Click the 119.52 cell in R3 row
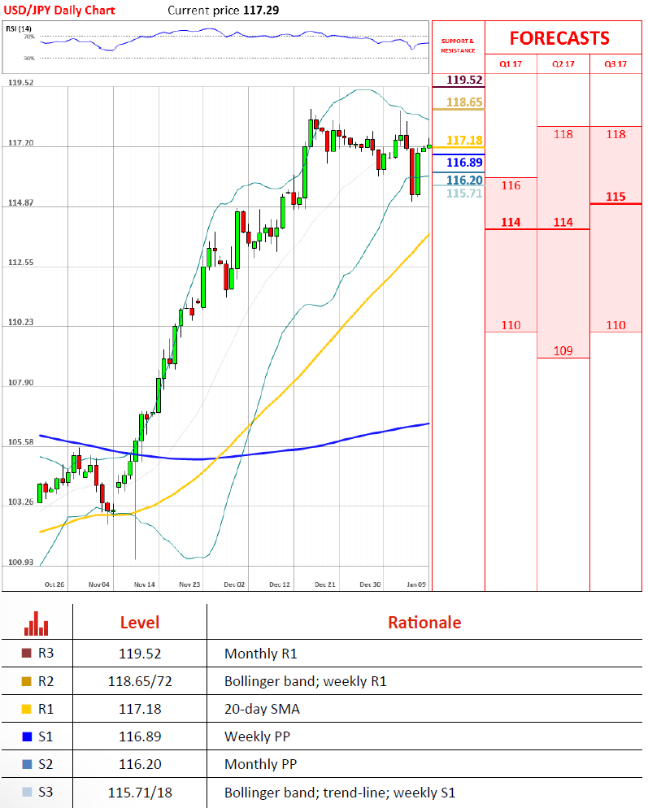The width and height of the screenshot is (648, 808). click(x=140, y=654)
